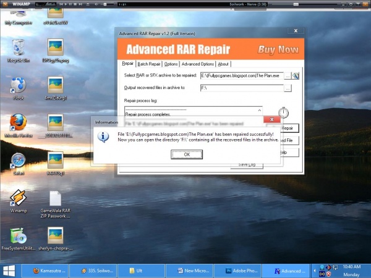Select the GameWala RAR ZIP Password text file
The height and width of the screenshot is (278, 371).
click(56, 204)
